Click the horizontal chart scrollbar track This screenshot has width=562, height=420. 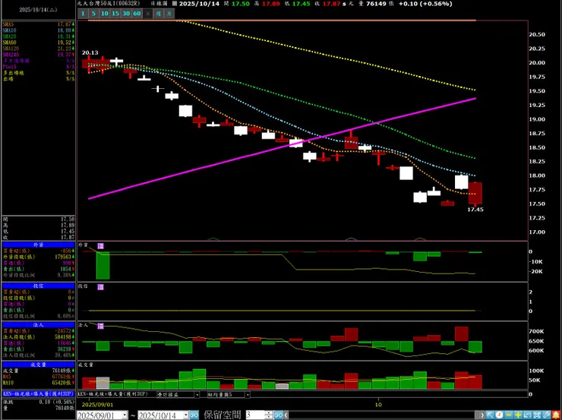coord(382,415)
